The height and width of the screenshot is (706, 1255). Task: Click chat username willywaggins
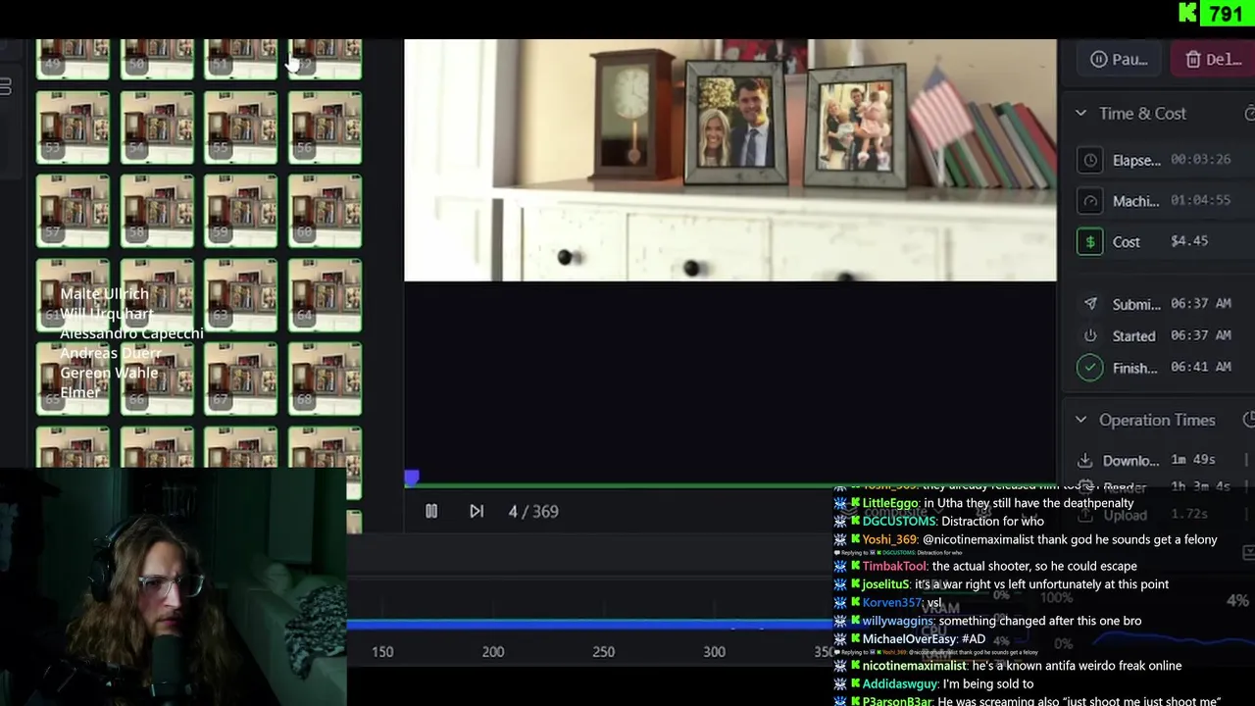(898, 621)
